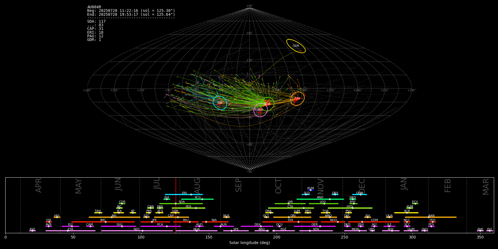Click the 'PAU: 12' legend count
The height and width of the screenshot is (249, 498).
(x=95, y=36)
